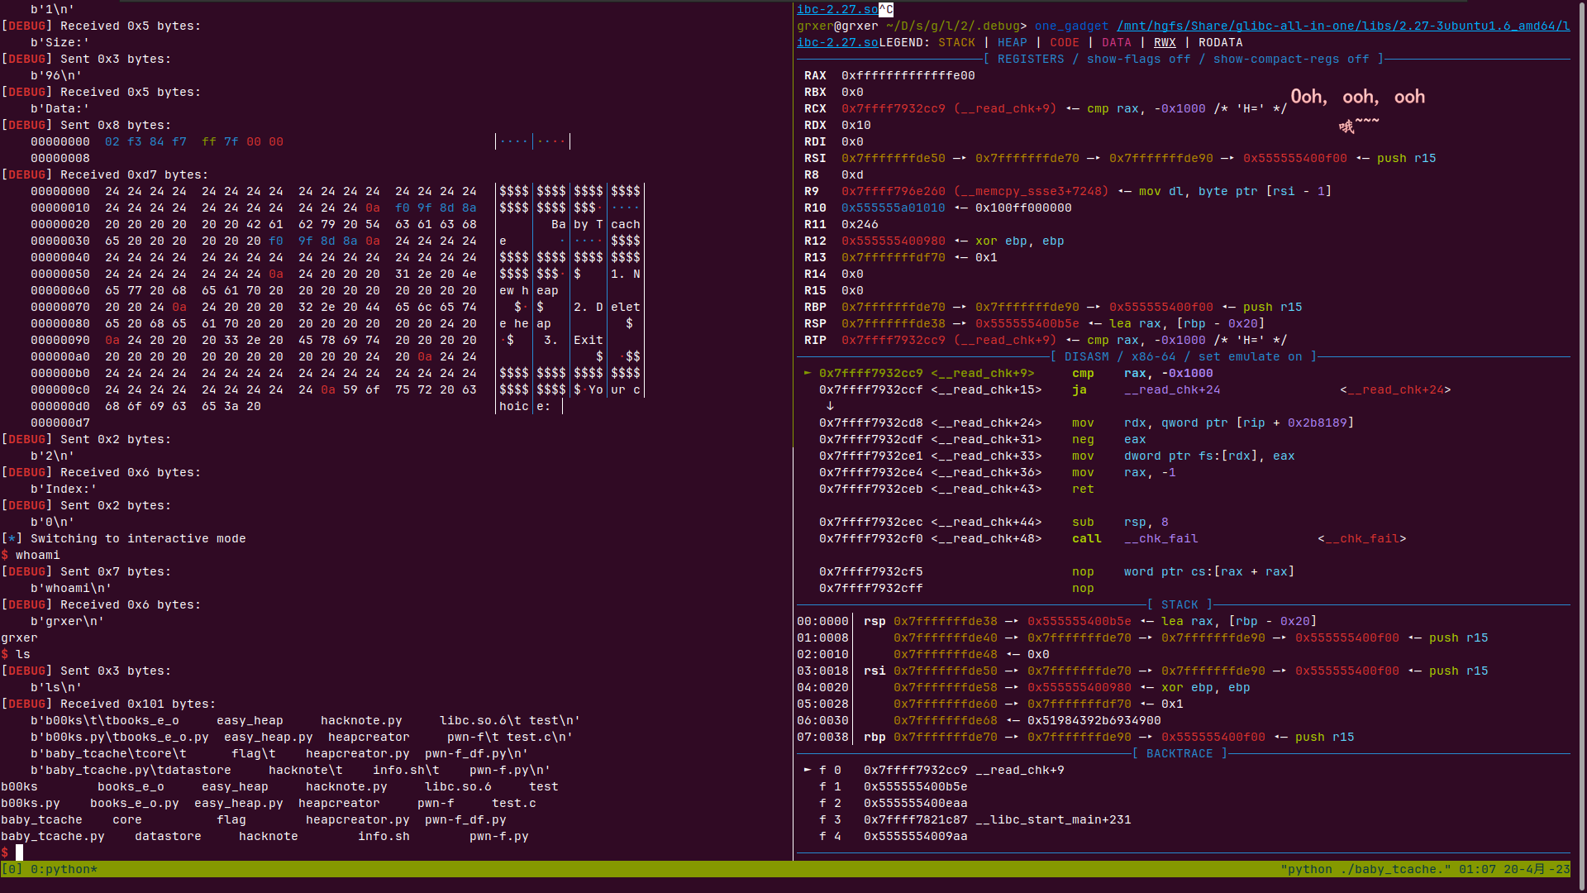
Task: Click the R9 __memcpy_ssse3+7248 address
Action: tap(975, 191)
